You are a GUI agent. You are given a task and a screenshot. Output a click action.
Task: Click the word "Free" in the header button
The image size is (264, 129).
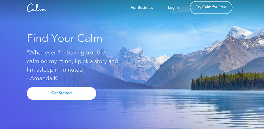point(222,7)
